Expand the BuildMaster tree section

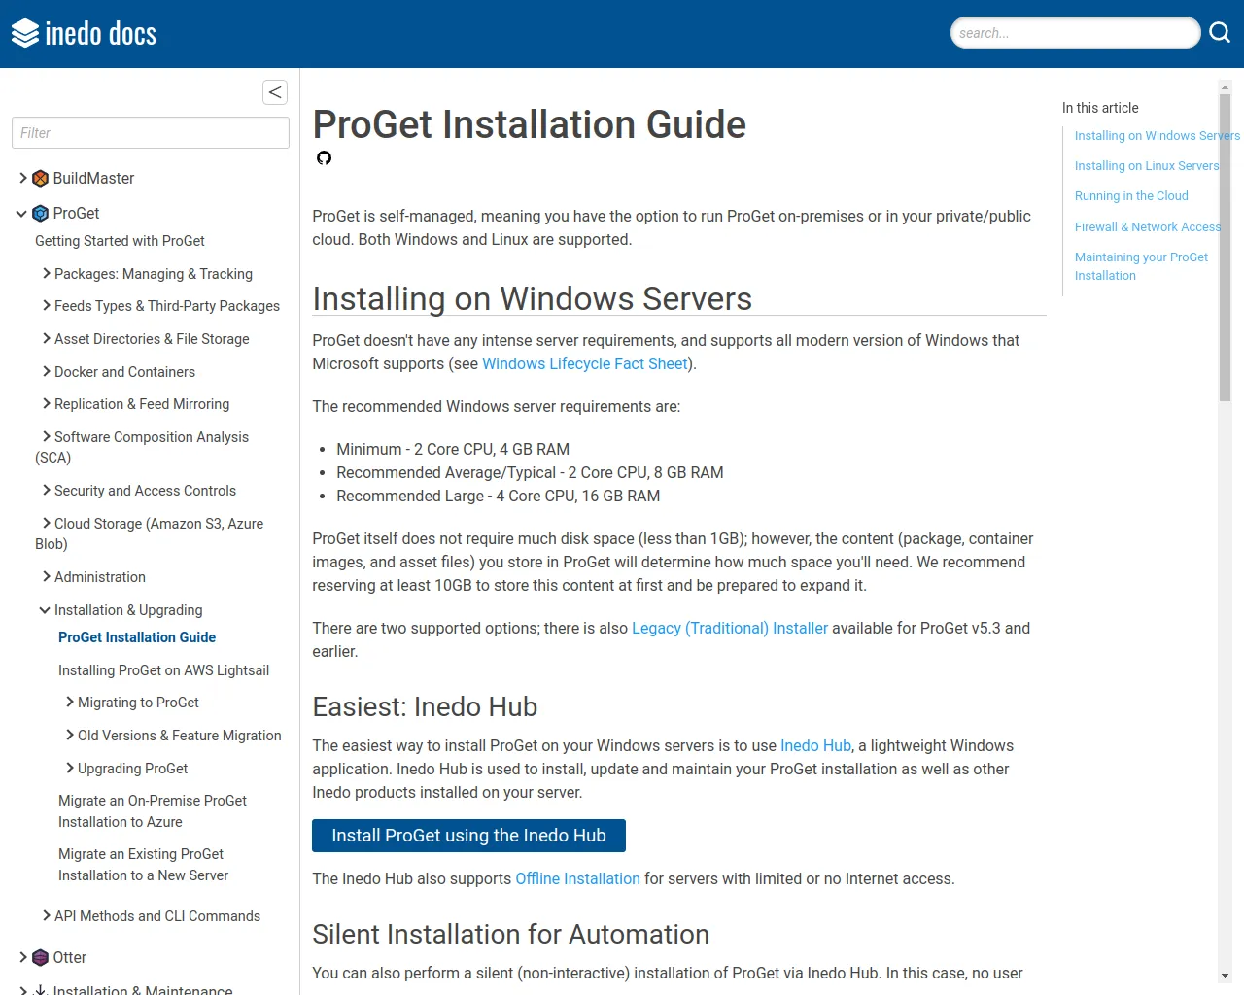pyautogui.click(x=23, y=178)
